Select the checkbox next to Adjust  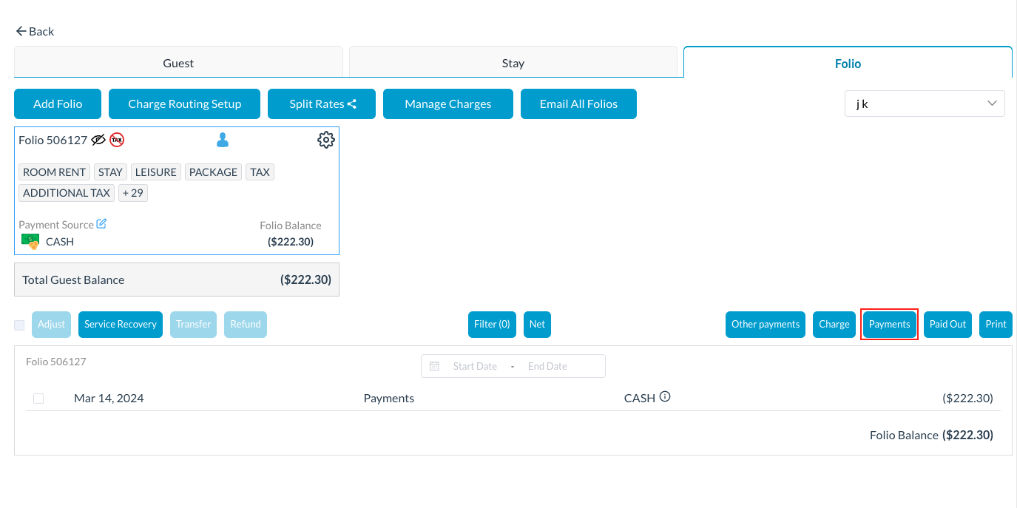coord(18,324)
